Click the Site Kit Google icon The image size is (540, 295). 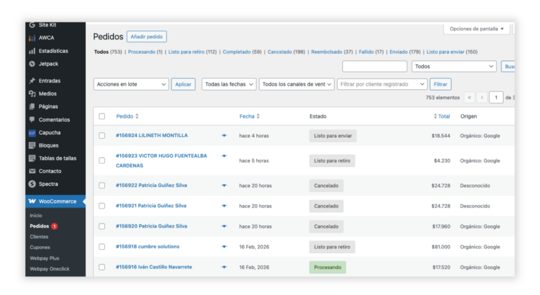(x=33, y=25)
